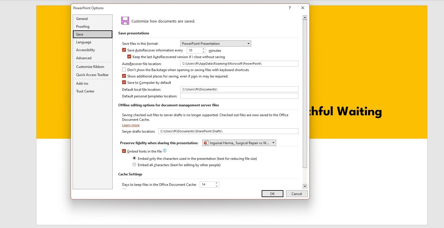Click the Default local file location field
The height and width of the screenshot is (228, 444).
[239, 89]
